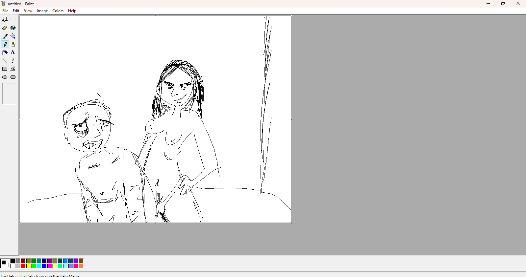Image resolution: width=526 pixels, height=277 pixels.
Task: Choose the orange color swatch
Action: 81,266
